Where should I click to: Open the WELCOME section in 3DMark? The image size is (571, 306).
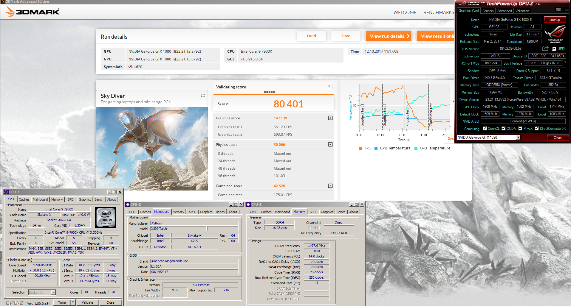point(405,12)
